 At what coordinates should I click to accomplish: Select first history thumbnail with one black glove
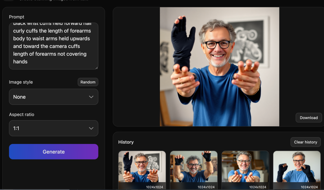142,167
